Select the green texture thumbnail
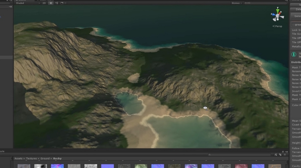 (141, 166)
